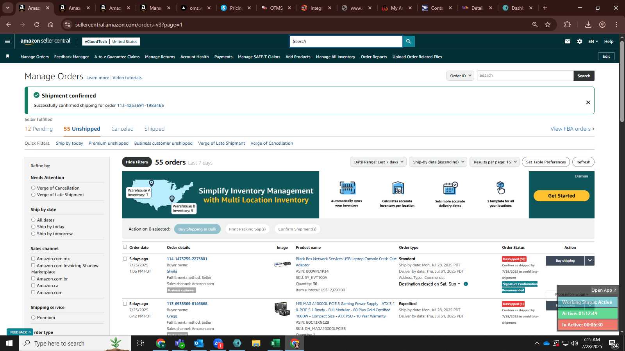
Task: Select All dates radio button
Action: tap(33, 220)
